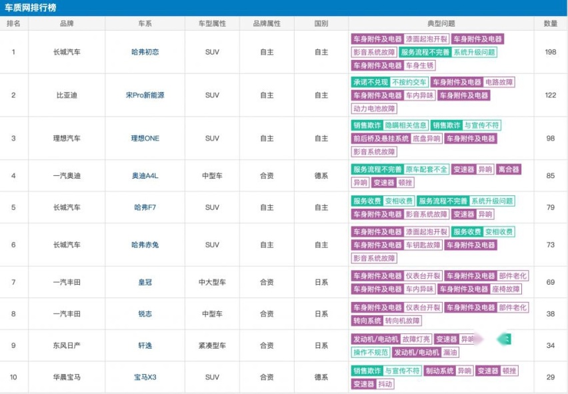Click the 华晨宝马 brand cell
The image size is (568, 394).
(x=67, y=377)
